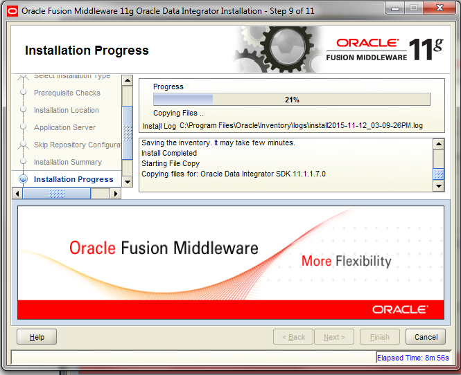Select the partially hidden Select Installation Type step
461x375 pixels.
(72, 76)
